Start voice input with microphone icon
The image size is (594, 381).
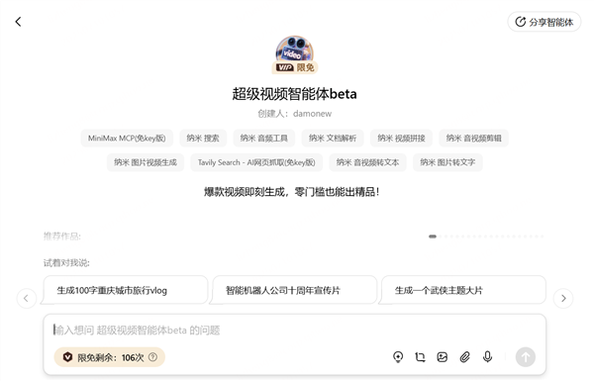(x=487, y=357)
